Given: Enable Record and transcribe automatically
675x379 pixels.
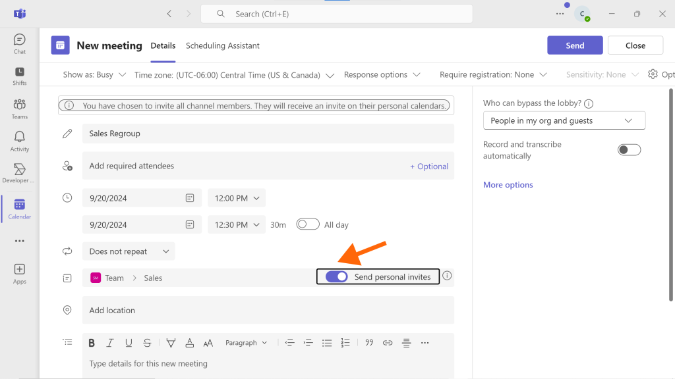Looking at the screenshot, I should click(x=629, y=150).
